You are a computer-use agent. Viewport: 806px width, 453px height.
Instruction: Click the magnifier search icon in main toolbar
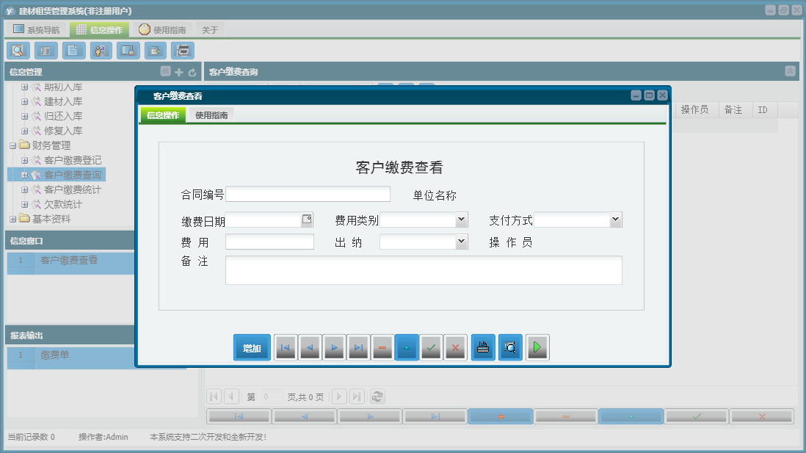click(18, 51)
